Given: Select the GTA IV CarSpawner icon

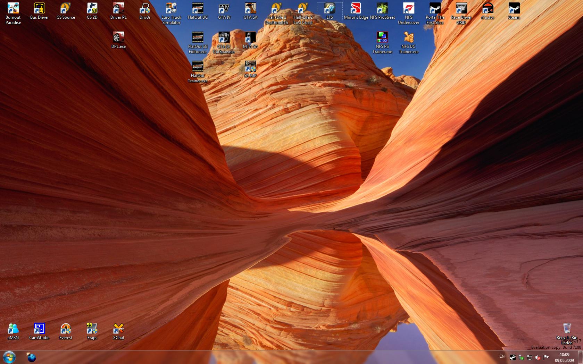Looking at the screenshot, I should coord(224,43).
